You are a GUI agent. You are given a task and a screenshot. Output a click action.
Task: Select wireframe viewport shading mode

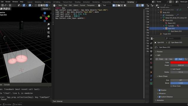(39, 5)
